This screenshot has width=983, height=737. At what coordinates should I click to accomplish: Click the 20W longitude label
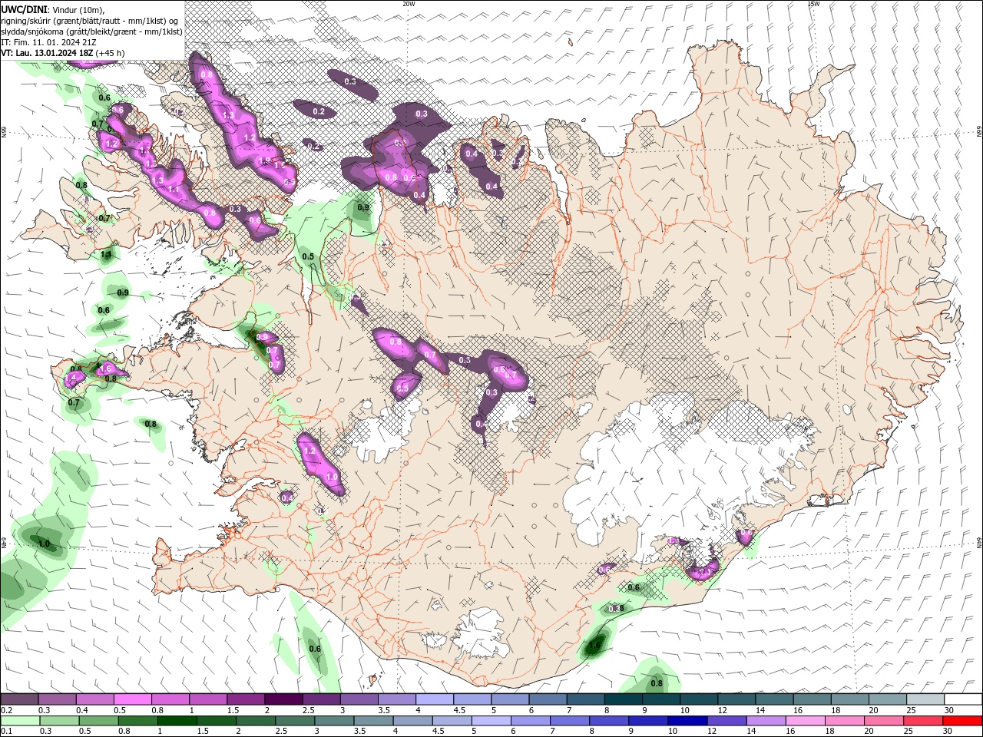pyautogui.click(x=409, y=3)
